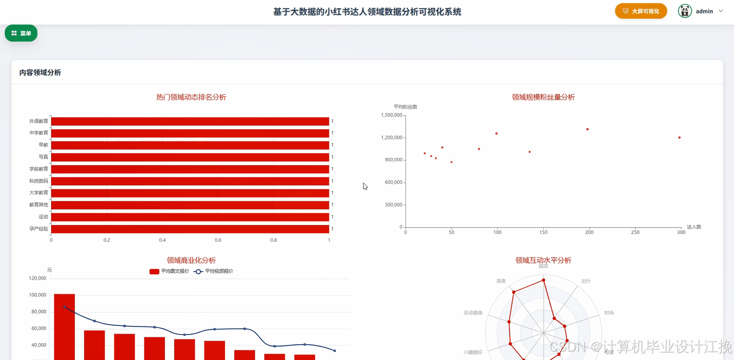Click the 科技数码 bar
The image size is (734, 360).
[x=190, y=181]
